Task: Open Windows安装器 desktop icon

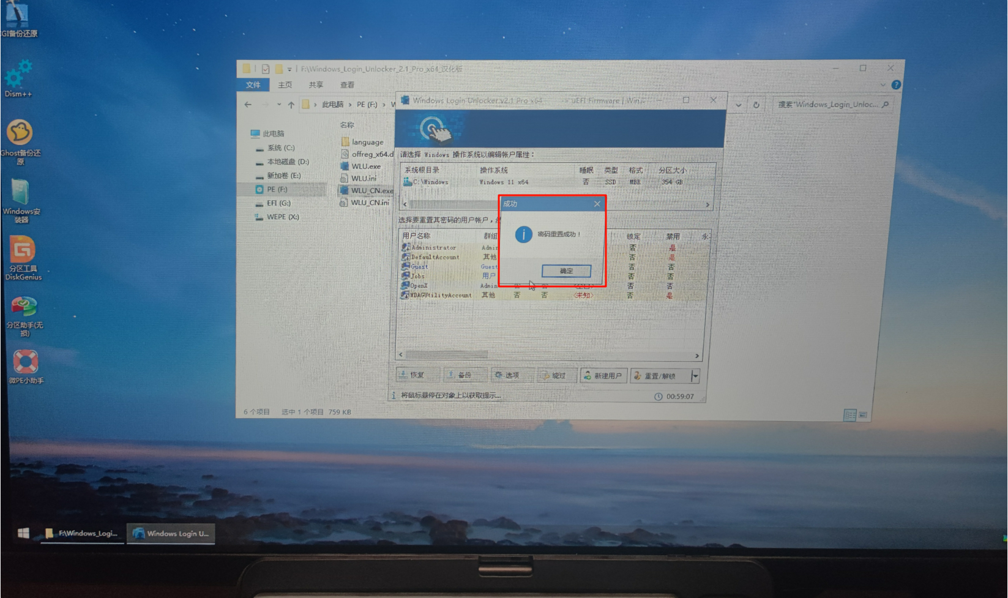Action: point(21,201)
